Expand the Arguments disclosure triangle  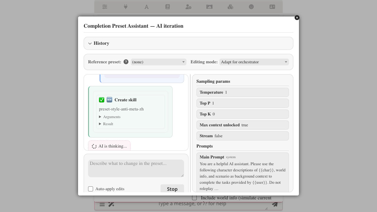100,117
